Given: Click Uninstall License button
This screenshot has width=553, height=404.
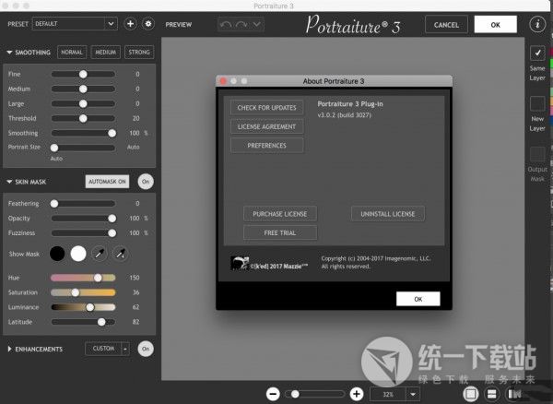Looking at the screenshot, I should pyautogui.click(x=388, y=214).
